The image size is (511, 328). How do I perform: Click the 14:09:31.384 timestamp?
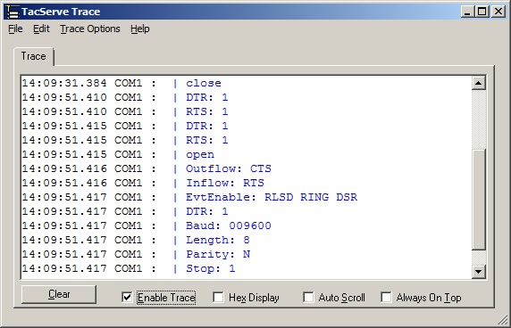64,83
